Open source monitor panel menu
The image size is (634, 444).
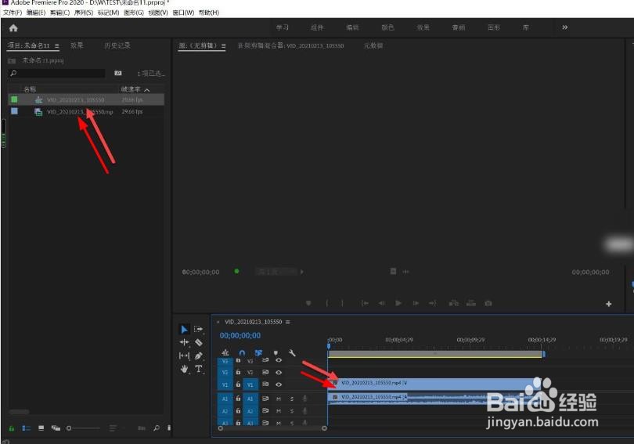point(223,45)
